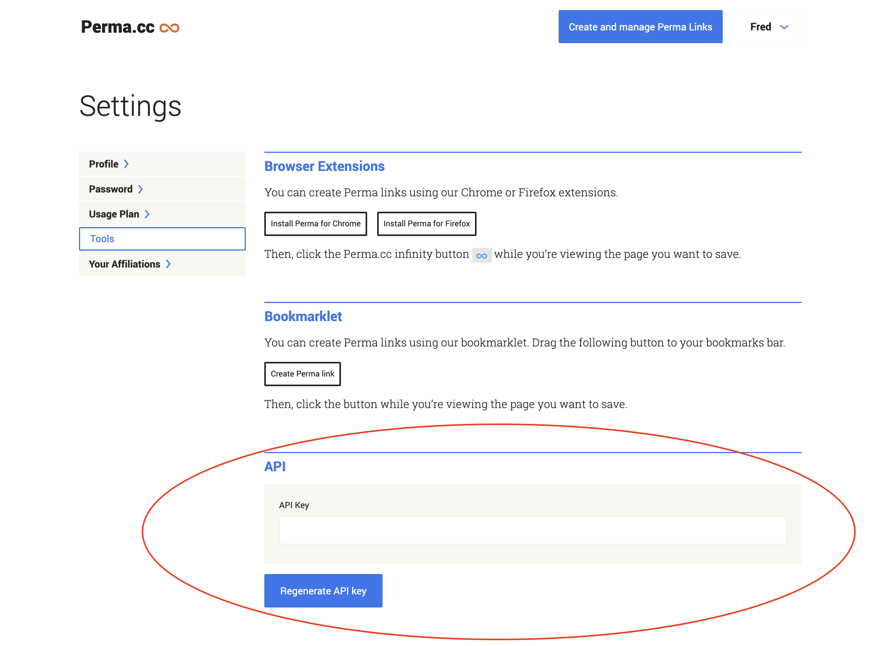
Task: Open the Browser Extensions section heading
Action: pos(324,166)
